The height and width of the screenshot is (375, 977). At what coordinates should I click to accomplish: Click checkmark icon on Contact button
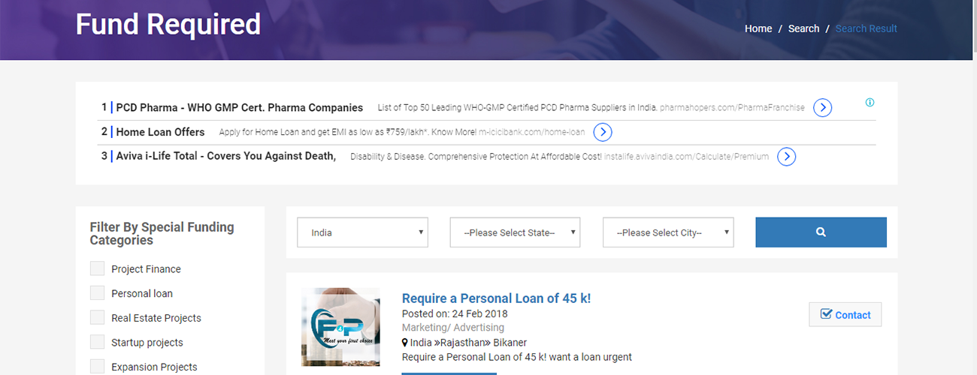point(827,314)
